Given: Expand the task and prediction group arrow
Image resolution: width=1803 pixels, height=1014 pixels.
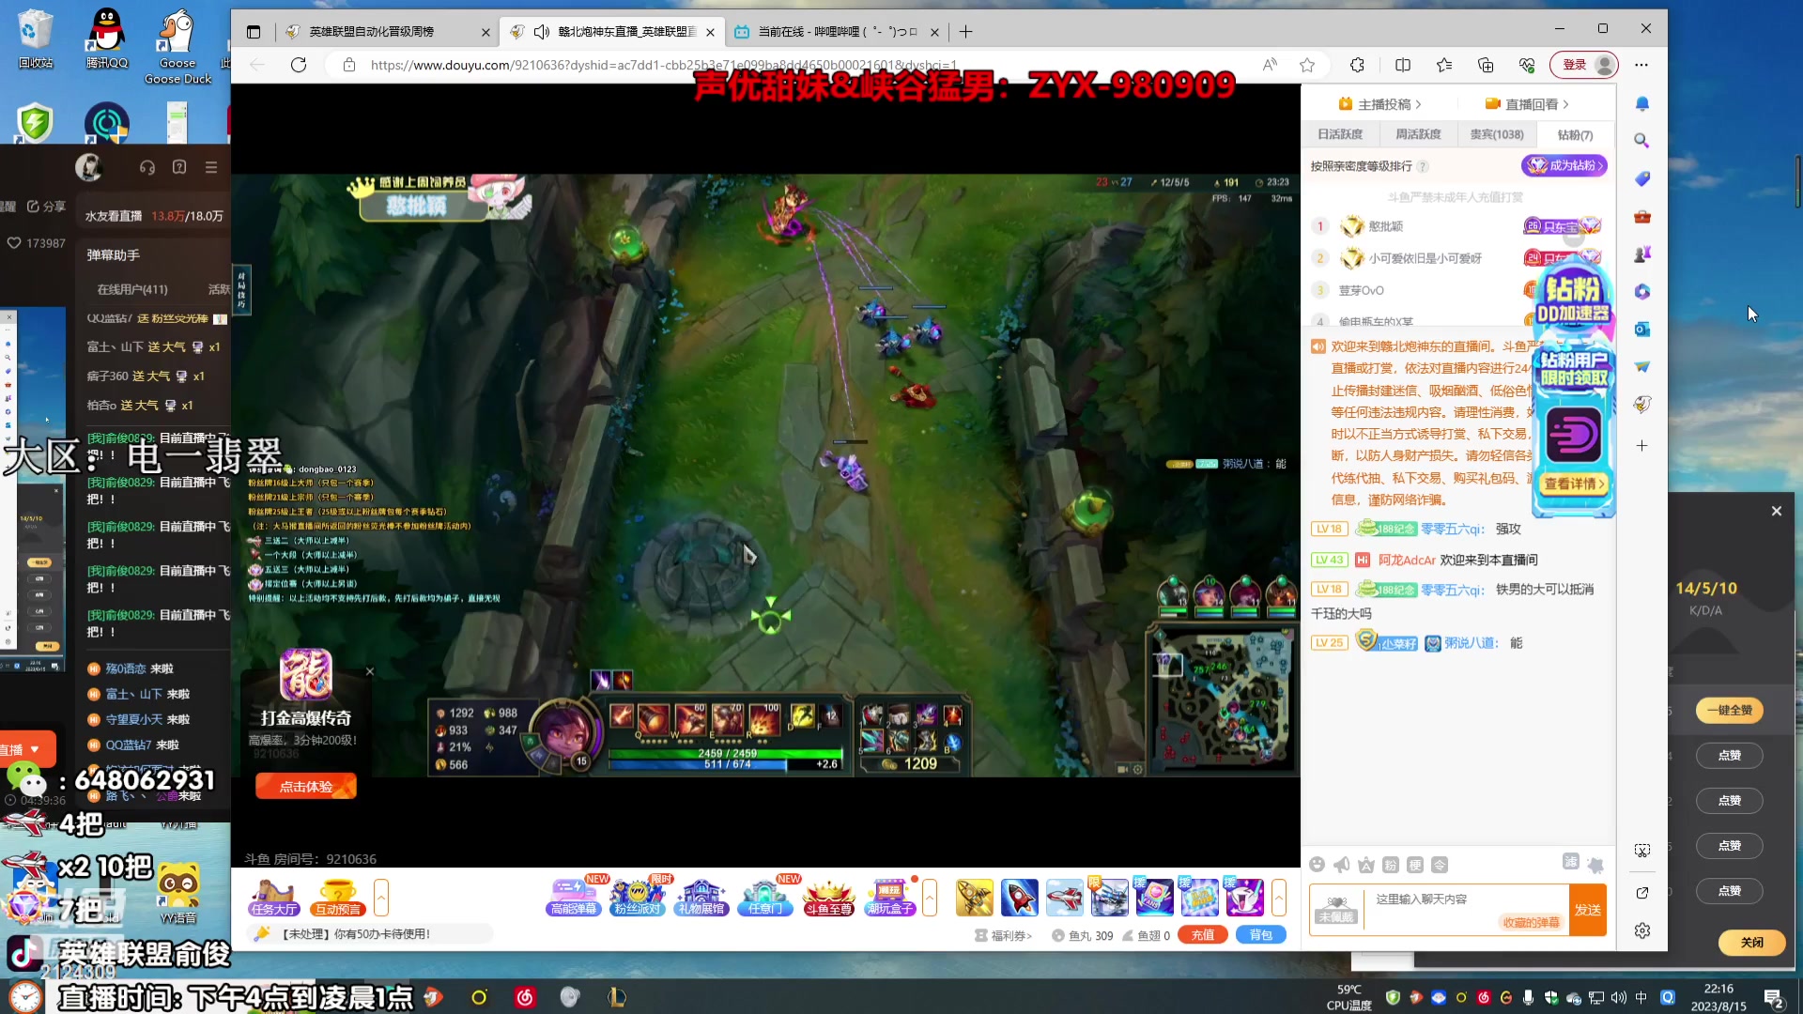Looking at the screenshot, I should pos(380,898).
